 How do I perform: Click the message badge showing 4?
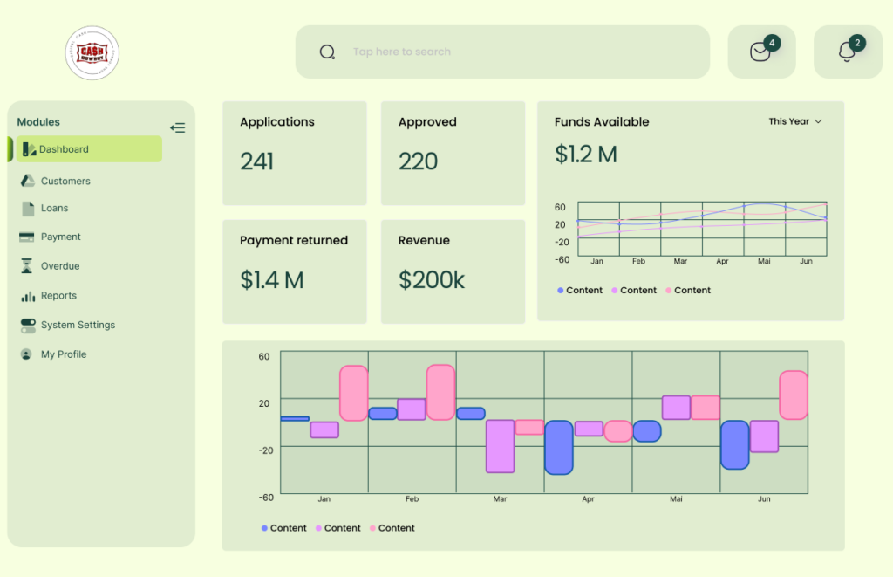[772, 43]
